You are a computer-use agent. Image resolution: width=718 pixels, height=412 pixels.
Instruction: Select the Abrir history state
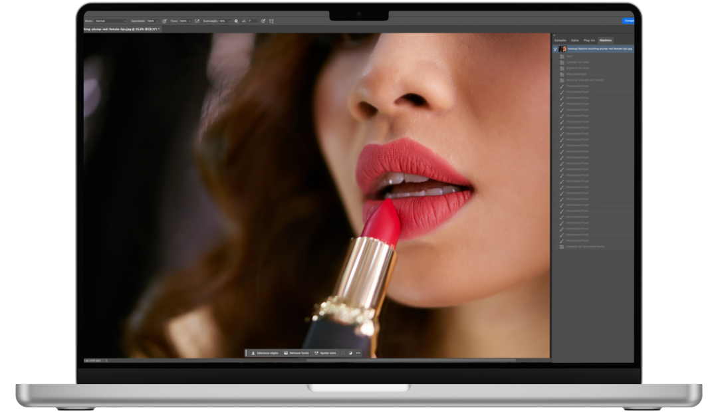tap(569, 56)
